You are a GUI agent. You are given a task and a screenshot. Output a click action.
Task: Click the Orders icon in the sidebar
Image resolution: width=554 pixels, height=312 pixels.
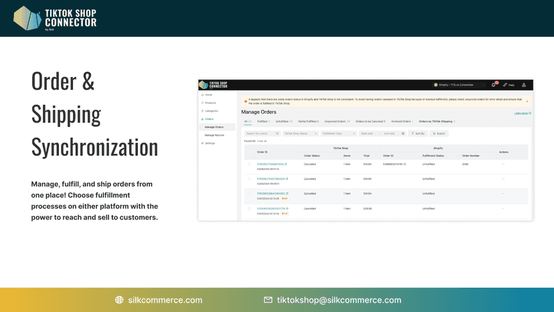coord(203,119)
